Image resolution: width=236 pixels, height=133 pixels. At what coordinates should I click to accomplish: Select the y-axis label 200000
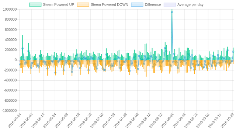[11, 50]
